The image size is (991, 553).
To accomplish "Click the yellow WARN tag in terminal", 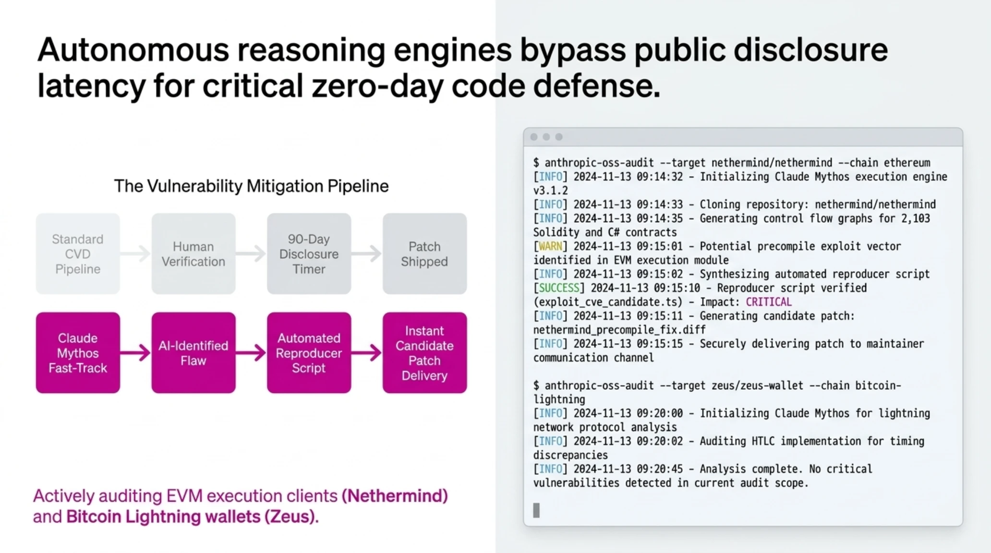I will (550, 246).
